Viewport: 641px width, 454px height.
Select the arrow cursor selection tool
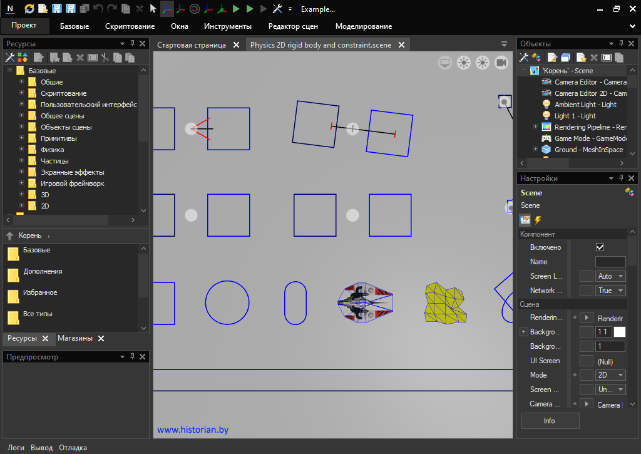(153, 9)
